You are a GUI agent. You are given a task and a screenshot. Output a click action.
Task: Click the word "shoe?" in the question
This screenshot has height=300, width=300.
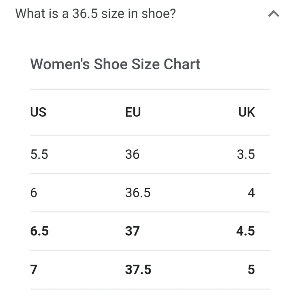pyautogui.click(x=159, y=13)
